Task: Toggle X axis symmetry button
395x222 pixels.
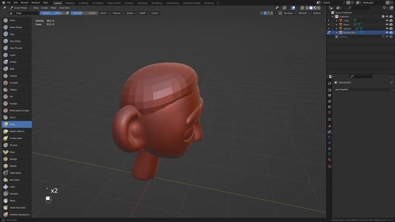Action: 265,13
